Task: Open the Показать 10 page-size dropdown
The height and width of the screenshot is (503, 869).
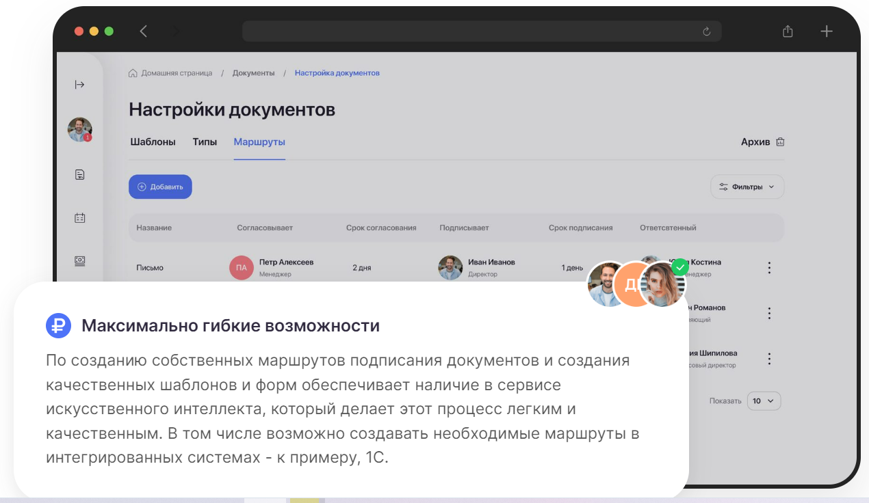Action: (764, 401)
